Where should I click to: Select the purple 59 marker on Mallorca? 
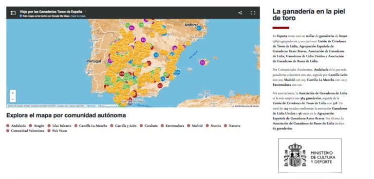tap(202, 63)
